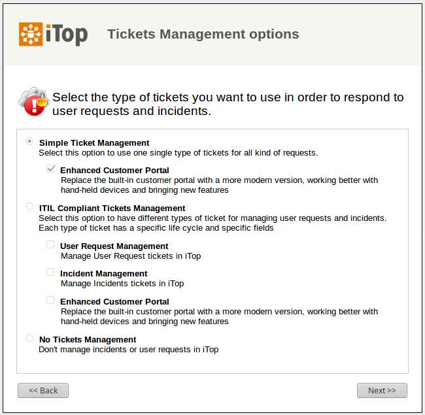The width and height of the screenshot is (425, 415).
Task: Click 'Don't manage incidents or user requests' description
Action: (128, 350)
